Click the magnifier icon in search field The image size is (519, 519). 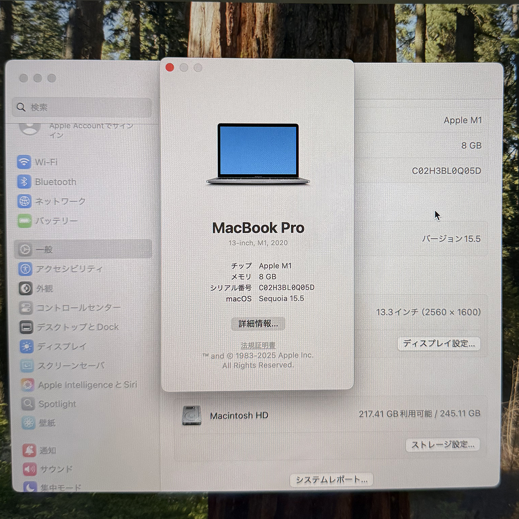tap(21, 107)
